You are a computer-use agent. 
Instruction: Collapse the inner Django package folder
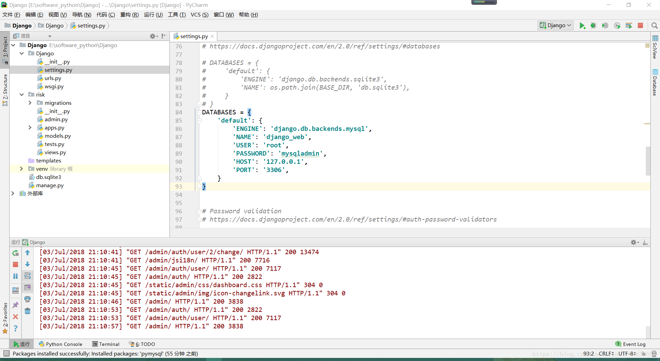(22, 54)
